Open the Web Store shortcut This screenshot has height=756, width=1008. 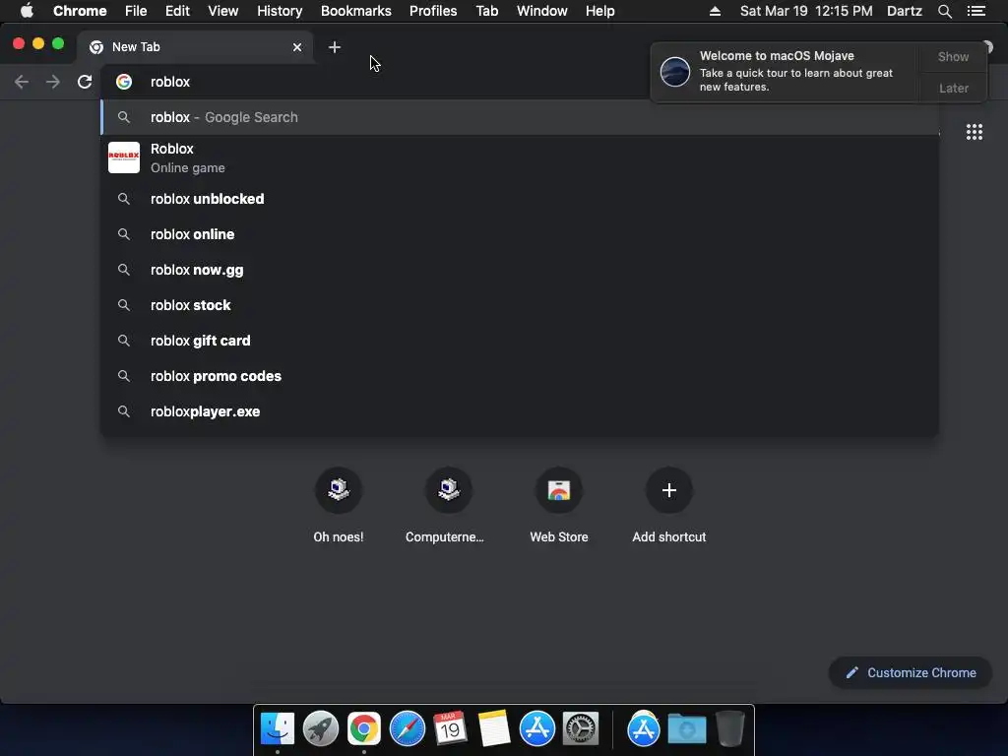click(559, 506)
